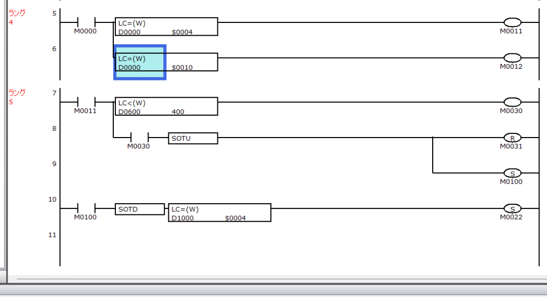
Task: Select the LC=(W) box with operand D1000
Action: pyautogui.click(x=220, y=213)
